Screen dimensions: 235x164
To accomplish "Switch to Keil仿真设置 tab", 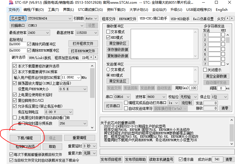I will tap(203, 19).
